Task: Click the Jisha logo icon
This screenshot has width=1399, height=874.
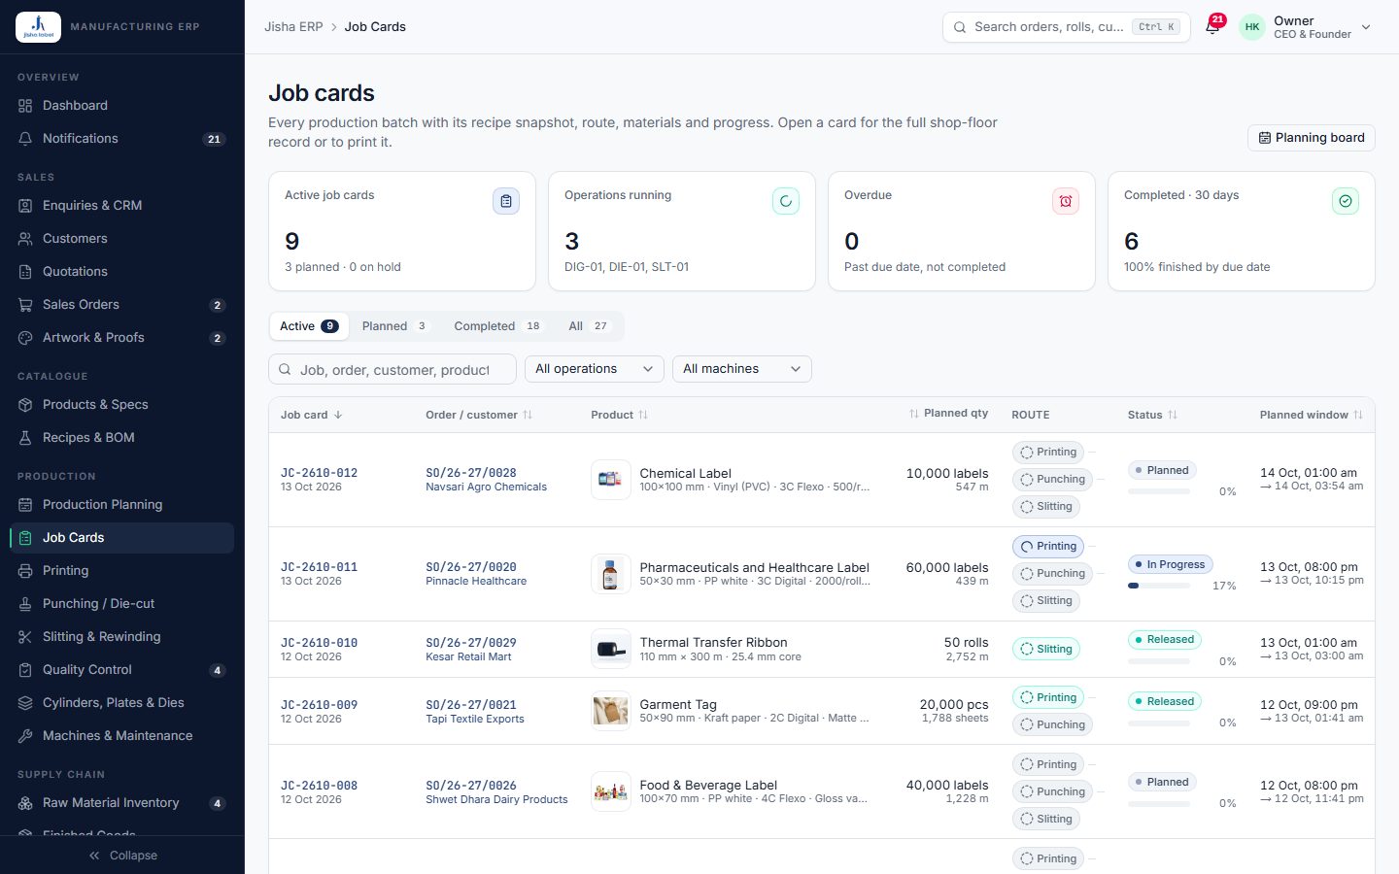Action: tap(38, 26)
